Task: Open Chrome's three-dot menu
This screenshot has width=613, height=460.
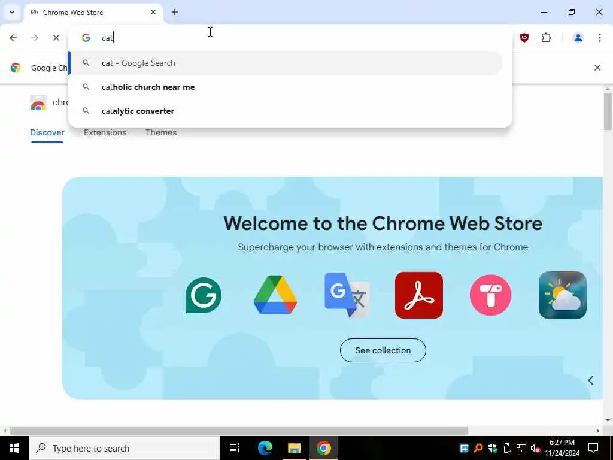Action: click(x=600, y=38)
